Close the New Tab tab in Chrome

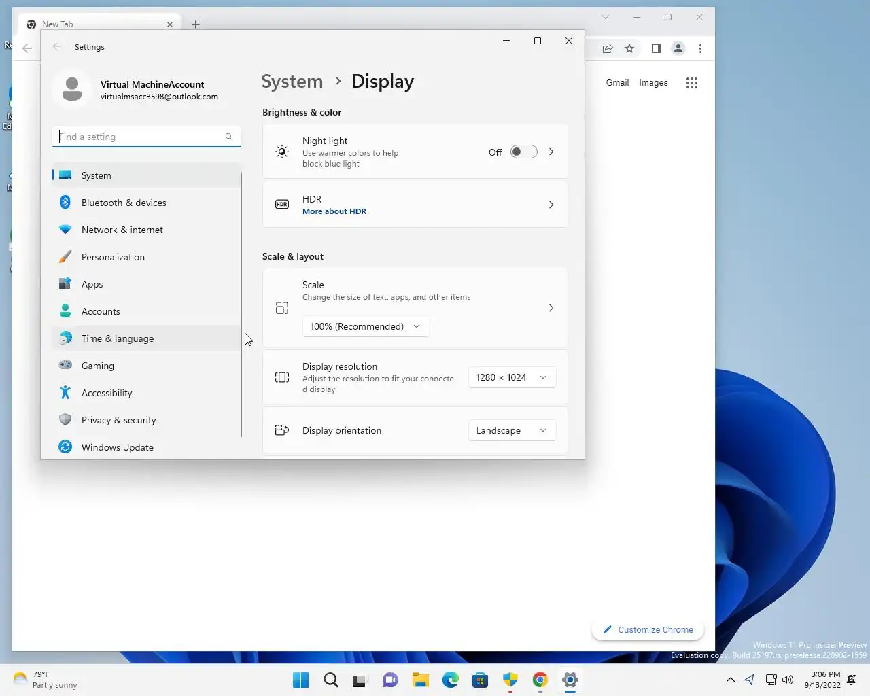pyautogui.click(x=170, y=24)
